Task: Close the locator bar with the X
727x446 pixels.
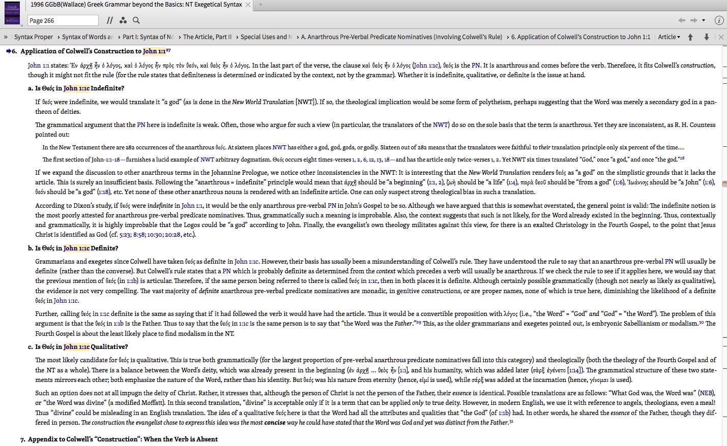Action: click(x=721, y=37)
